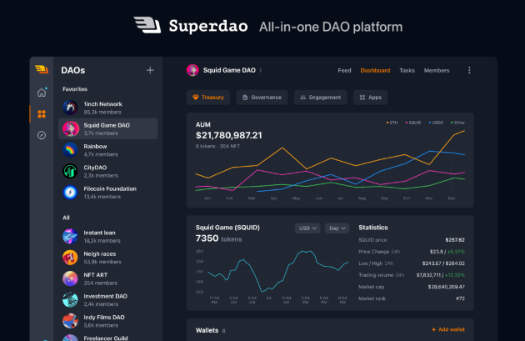Open Indy Films DAO name in list
Screen dimensions: 525x341
tap(104, 317)
